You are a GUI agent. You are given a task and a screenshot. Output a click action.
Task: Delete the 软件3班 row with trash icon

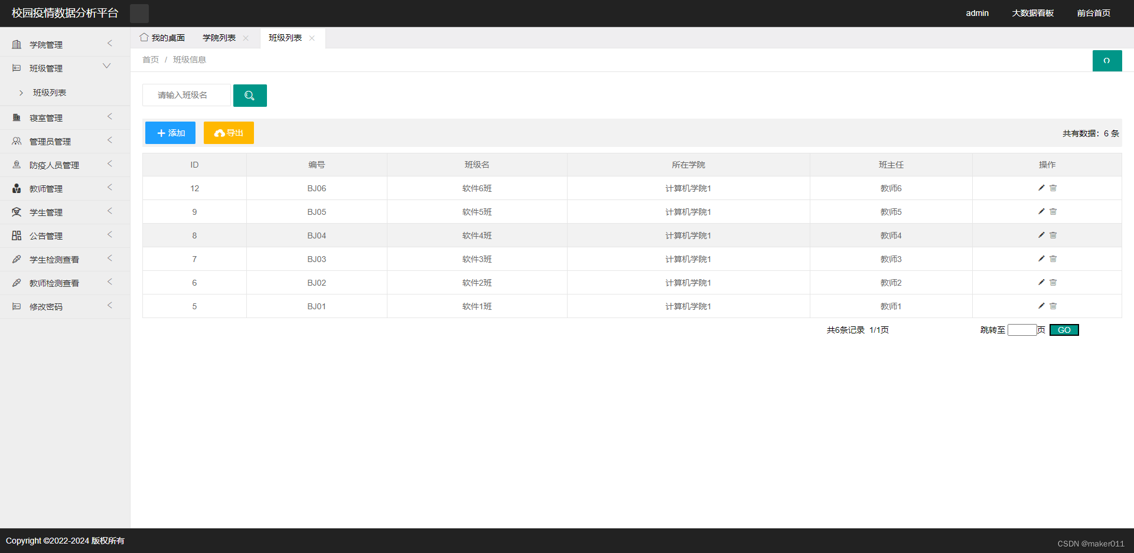click(x=1053, y=258)
